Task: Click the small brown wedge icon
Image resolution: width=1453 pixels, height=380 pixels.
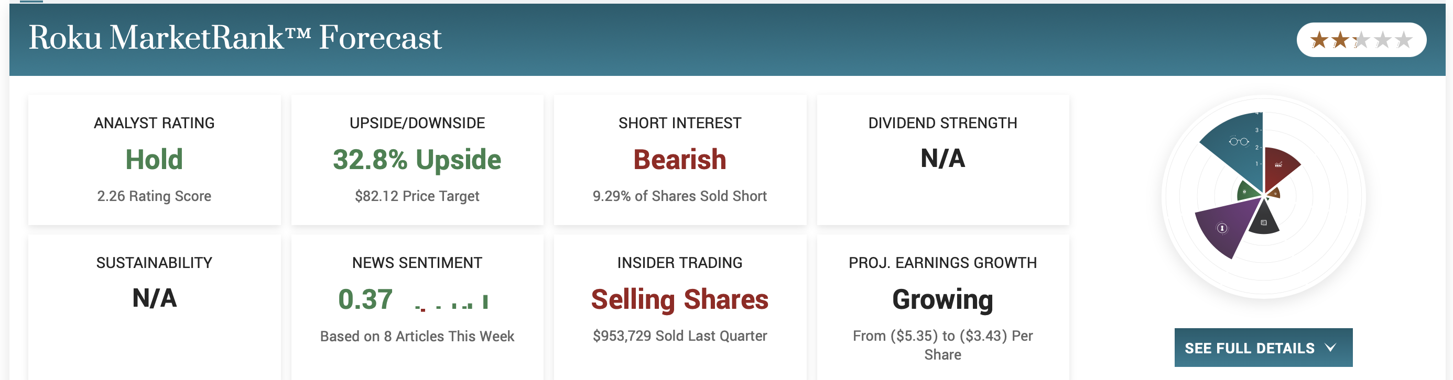Action: click(1275, 194)
